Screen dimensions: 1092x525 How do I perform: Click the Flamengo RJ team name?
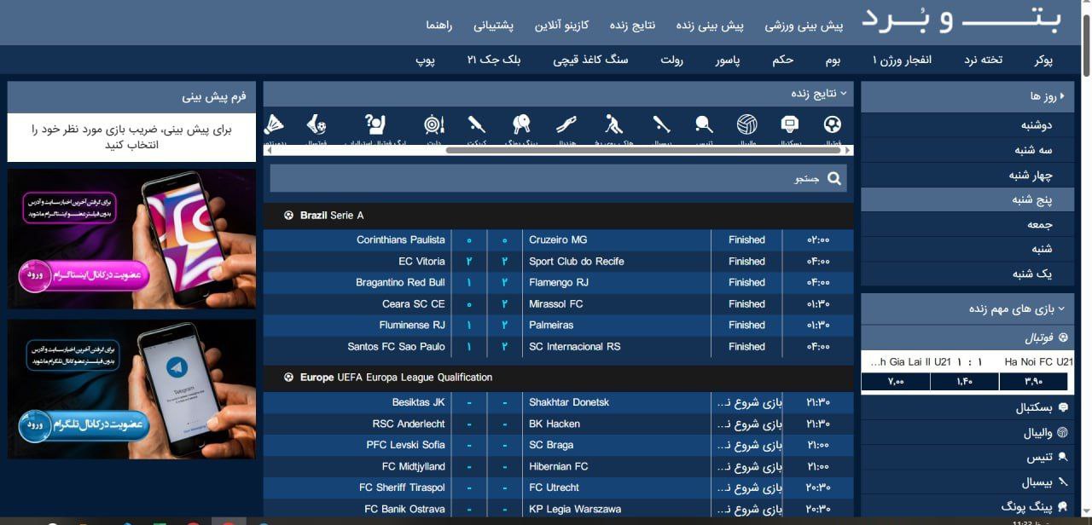[559, 282]
